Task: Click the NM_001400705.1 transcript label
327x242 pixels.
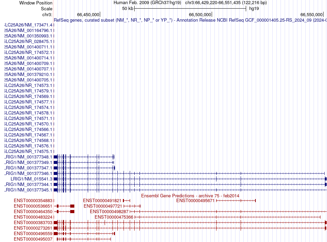Action: (x=28, y=80)
